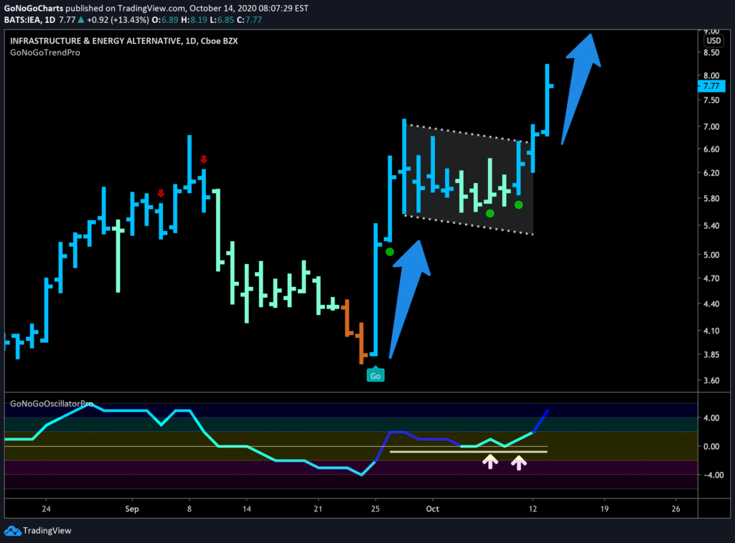Click the 7.00 price axis label
This screenshot has width=735, height=543.
click(711, 126)
